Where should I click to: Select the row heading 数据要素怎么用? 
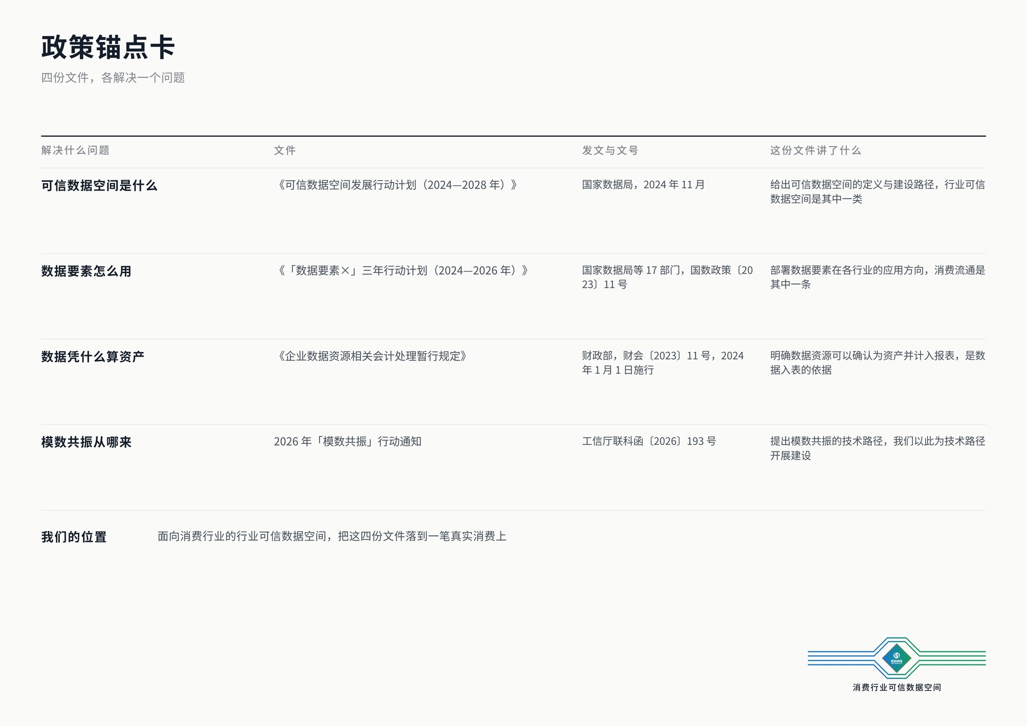click(86, 271)
